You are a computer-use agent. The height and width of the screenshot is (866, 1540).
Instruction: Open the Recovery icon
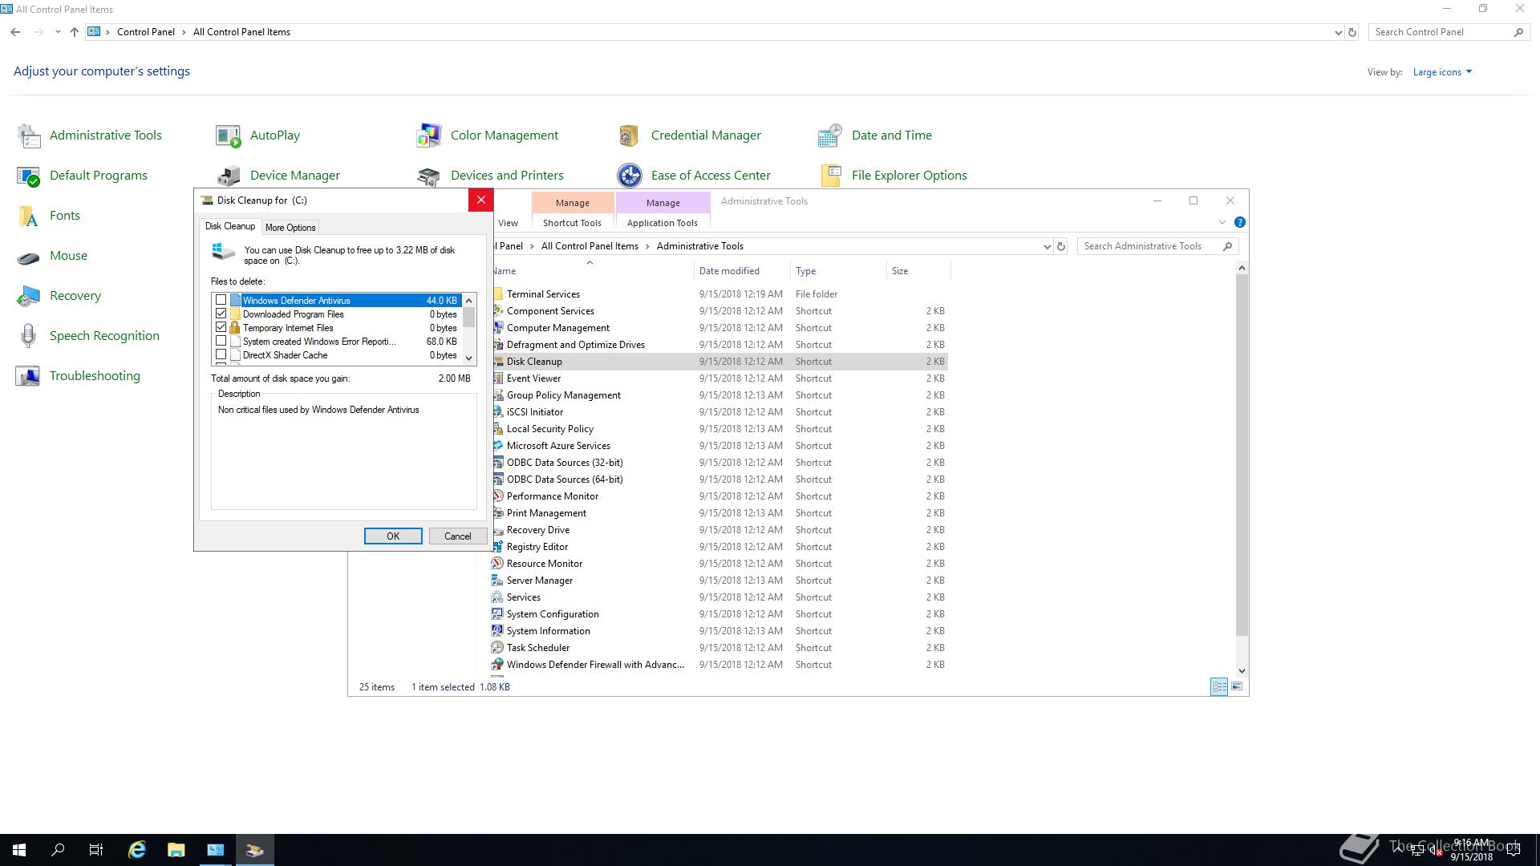(x=29, y=296)
